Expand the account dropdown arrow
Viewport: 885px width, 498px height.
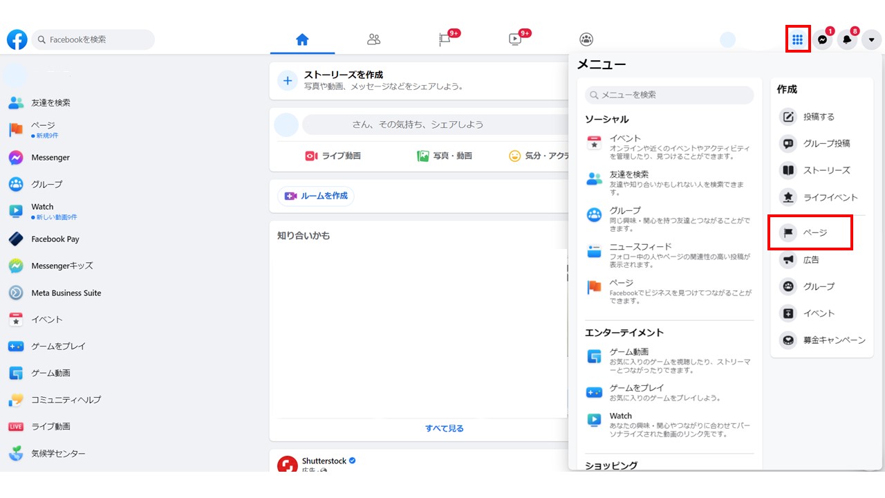[x=871, y=39]
